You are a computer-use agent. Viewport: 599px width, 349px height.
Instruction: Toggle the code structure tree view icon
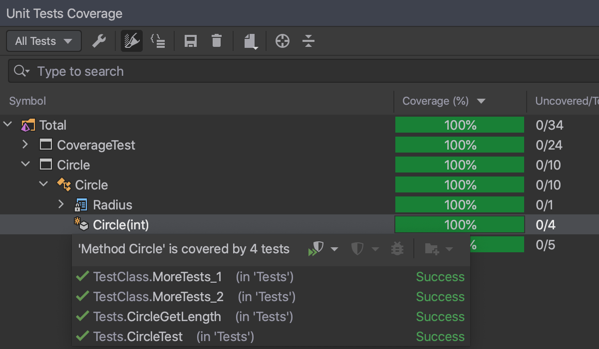coord(158,41)
